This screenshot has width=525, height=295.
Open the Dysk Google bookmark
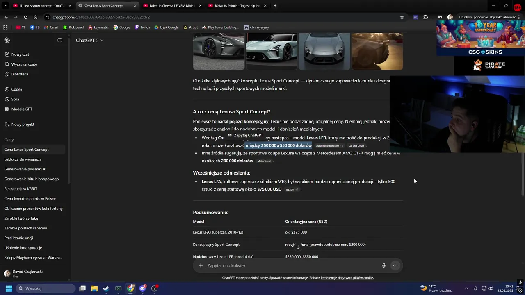167,27
